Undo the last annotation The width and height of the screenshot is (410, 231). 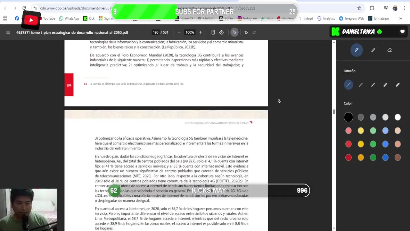point(246,32)
